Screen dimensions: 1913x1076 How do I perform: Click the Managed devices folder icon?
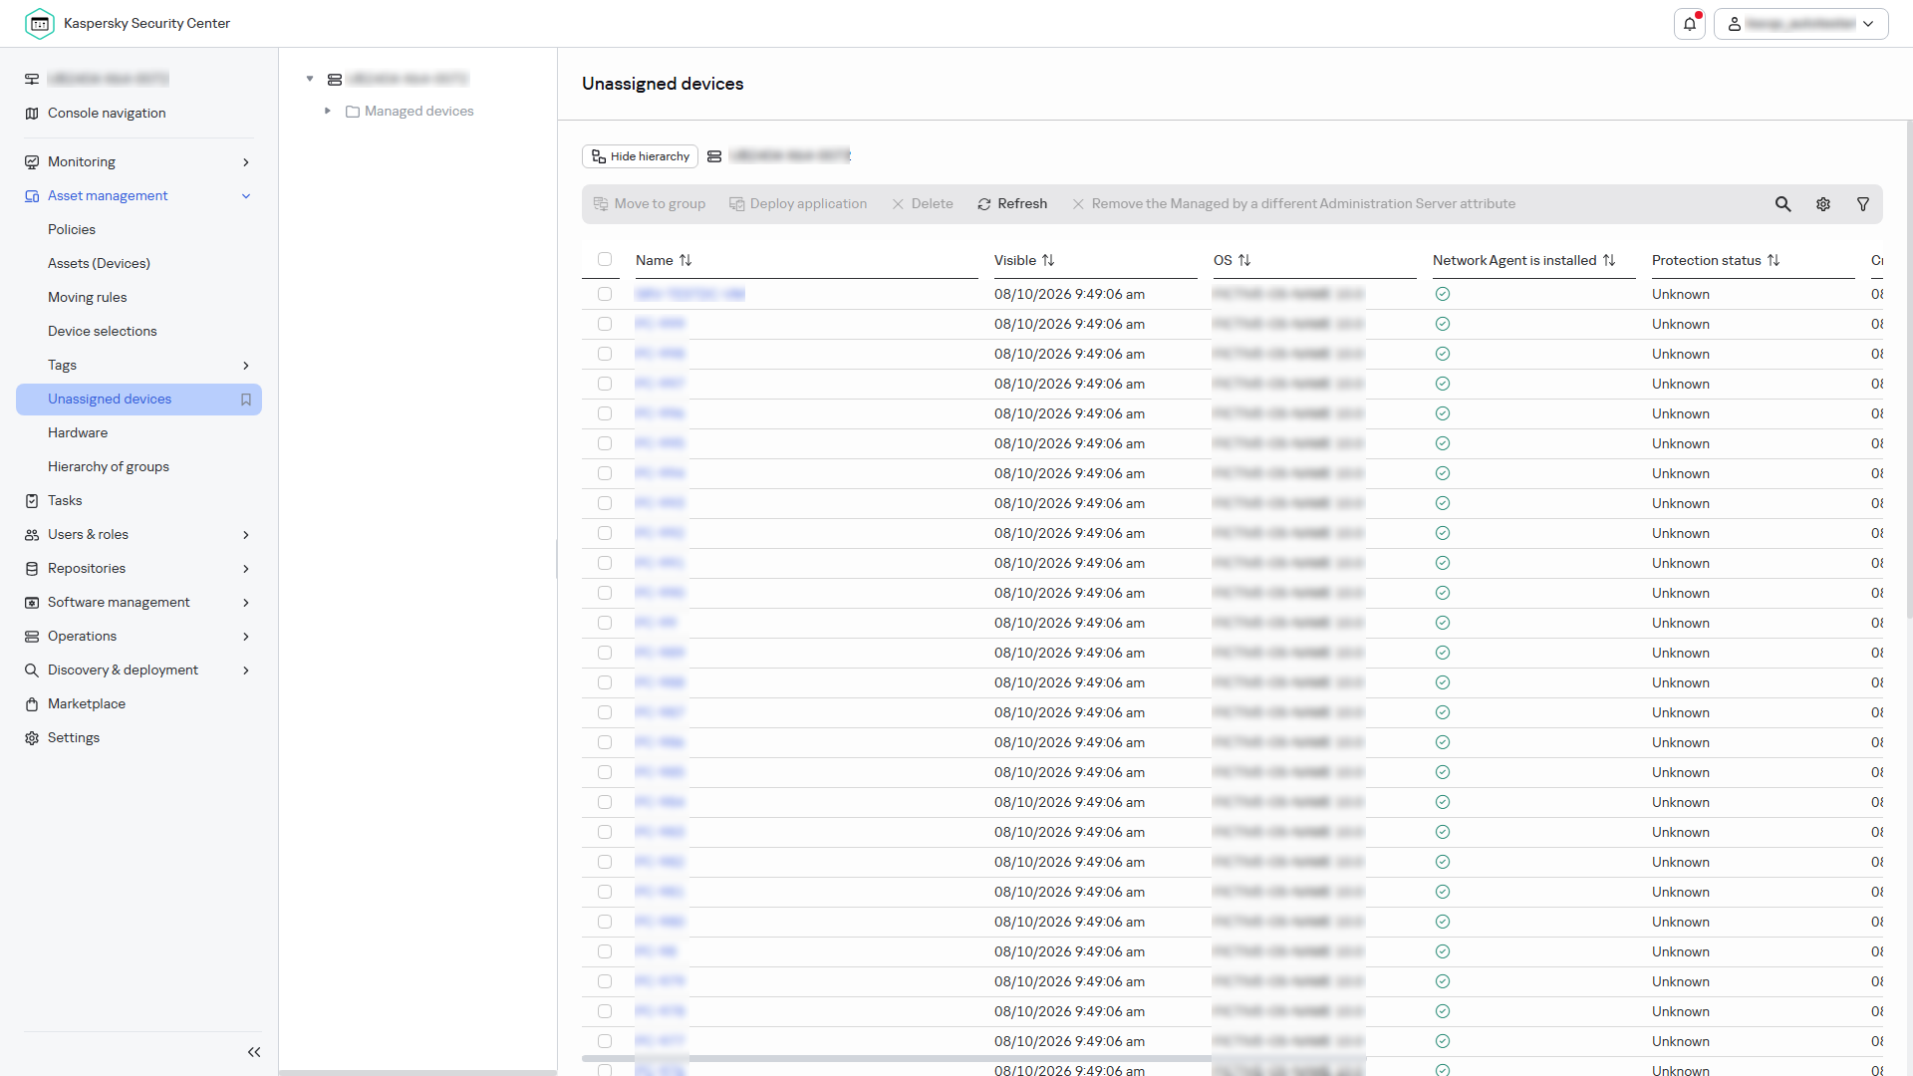click(x=353, y=112)
